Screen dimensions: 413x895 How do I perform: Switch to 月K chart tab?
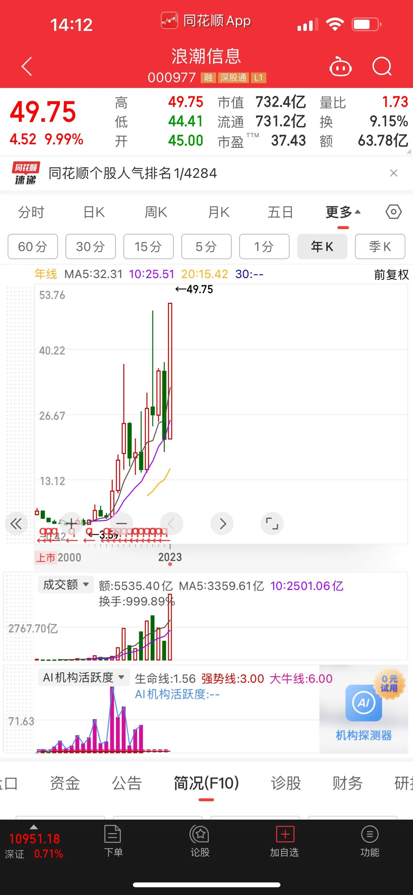(219, 212)
